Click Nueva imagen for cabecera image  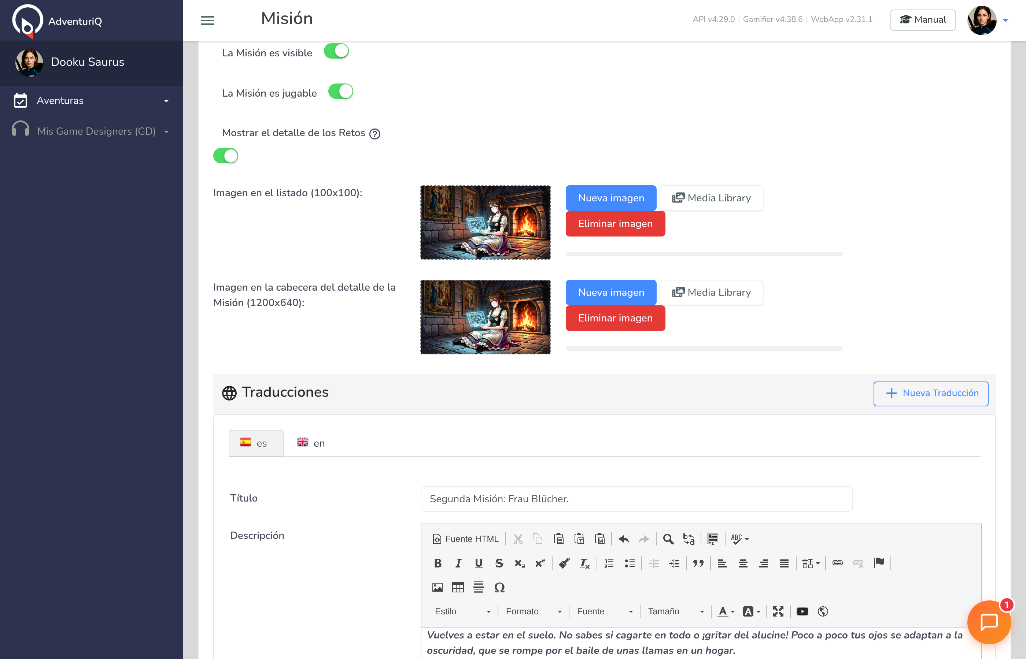click(611, 293)
